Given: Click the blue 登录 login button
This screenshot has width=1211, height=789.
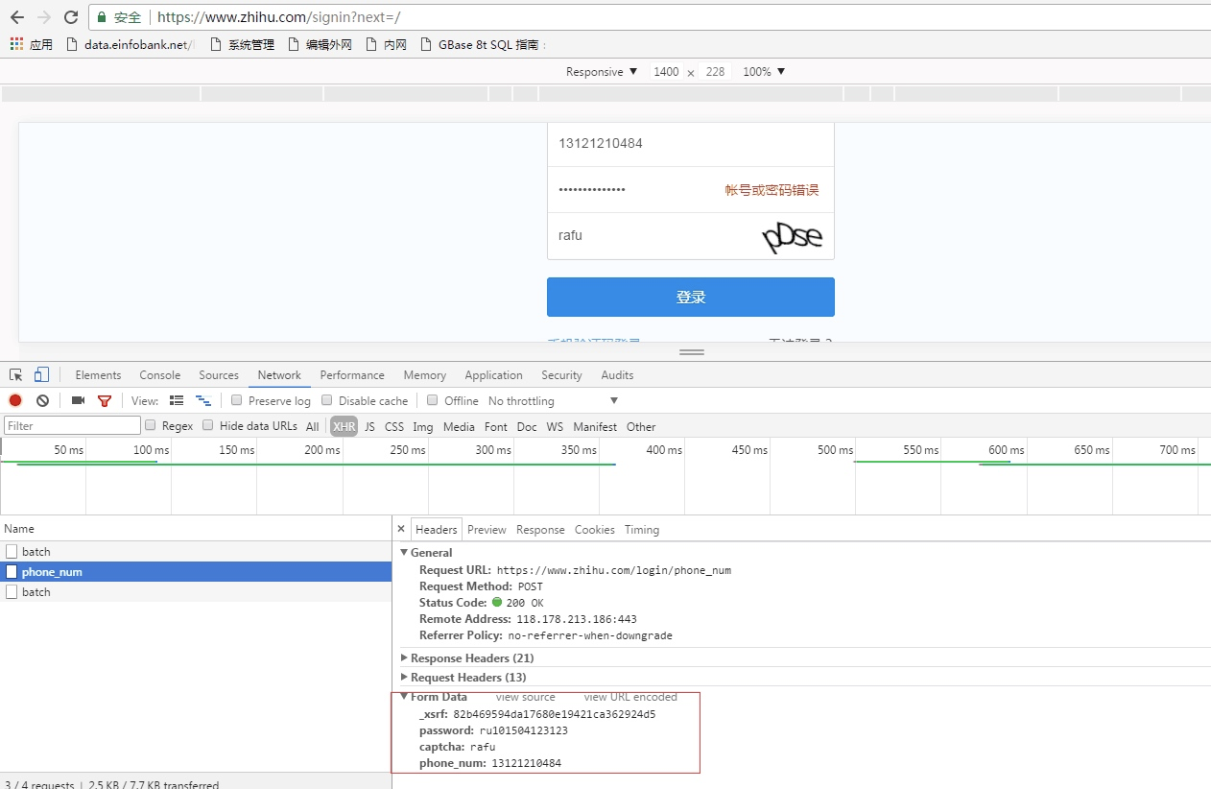Looking at the screenshot, I should [x=690, y=298].
